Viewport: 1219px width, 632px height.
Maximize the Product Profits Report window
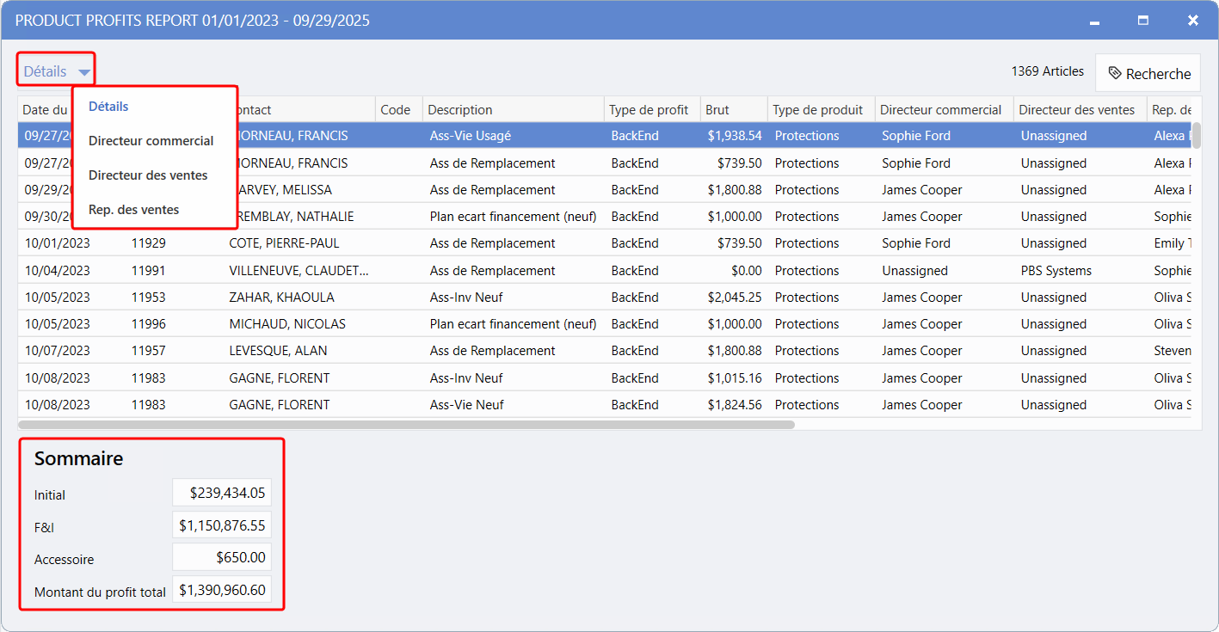coord(1143,21)
